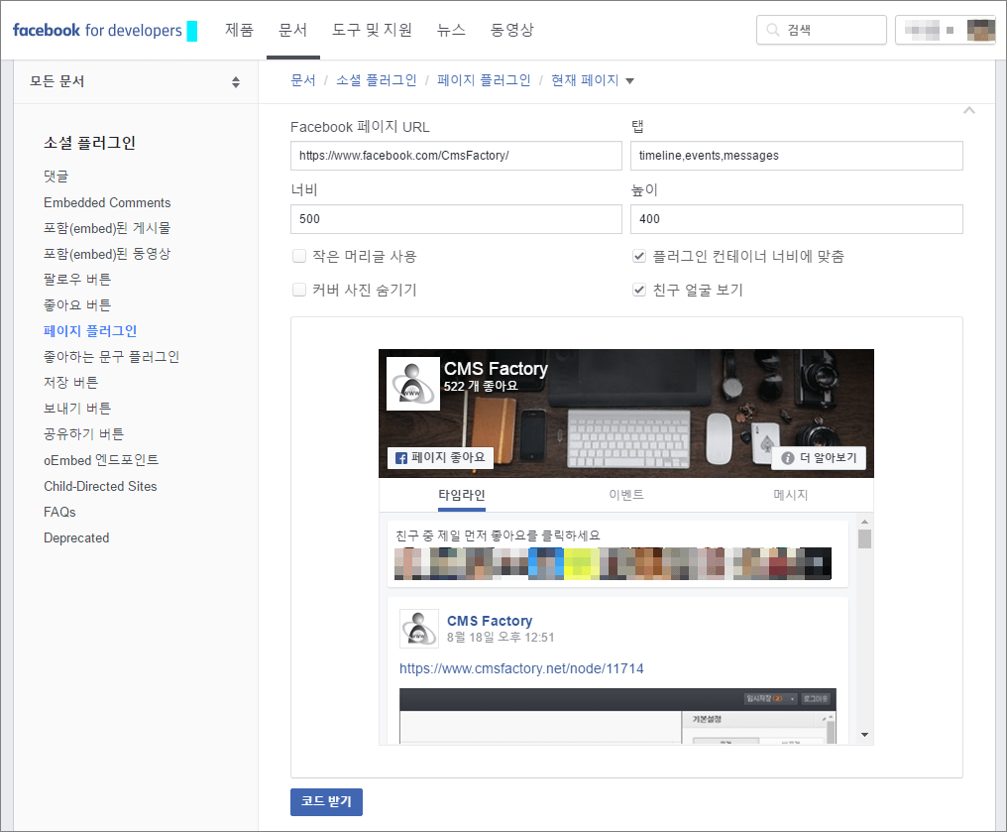Click the post timestamp 8월 18일 오후 12:51

(501, 638)
